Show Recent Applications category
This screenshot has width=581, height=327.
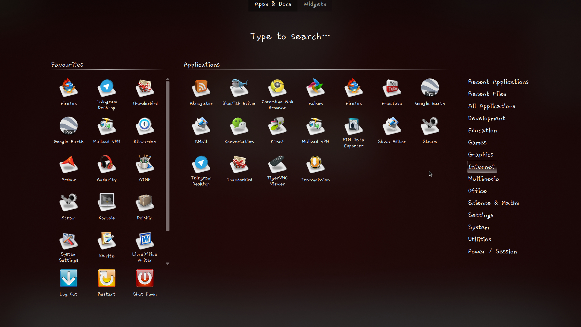[498, 82]
